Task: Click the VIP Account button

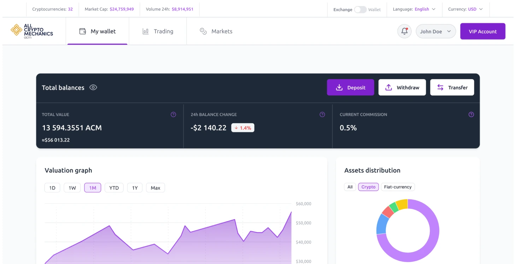Action: 483,31
